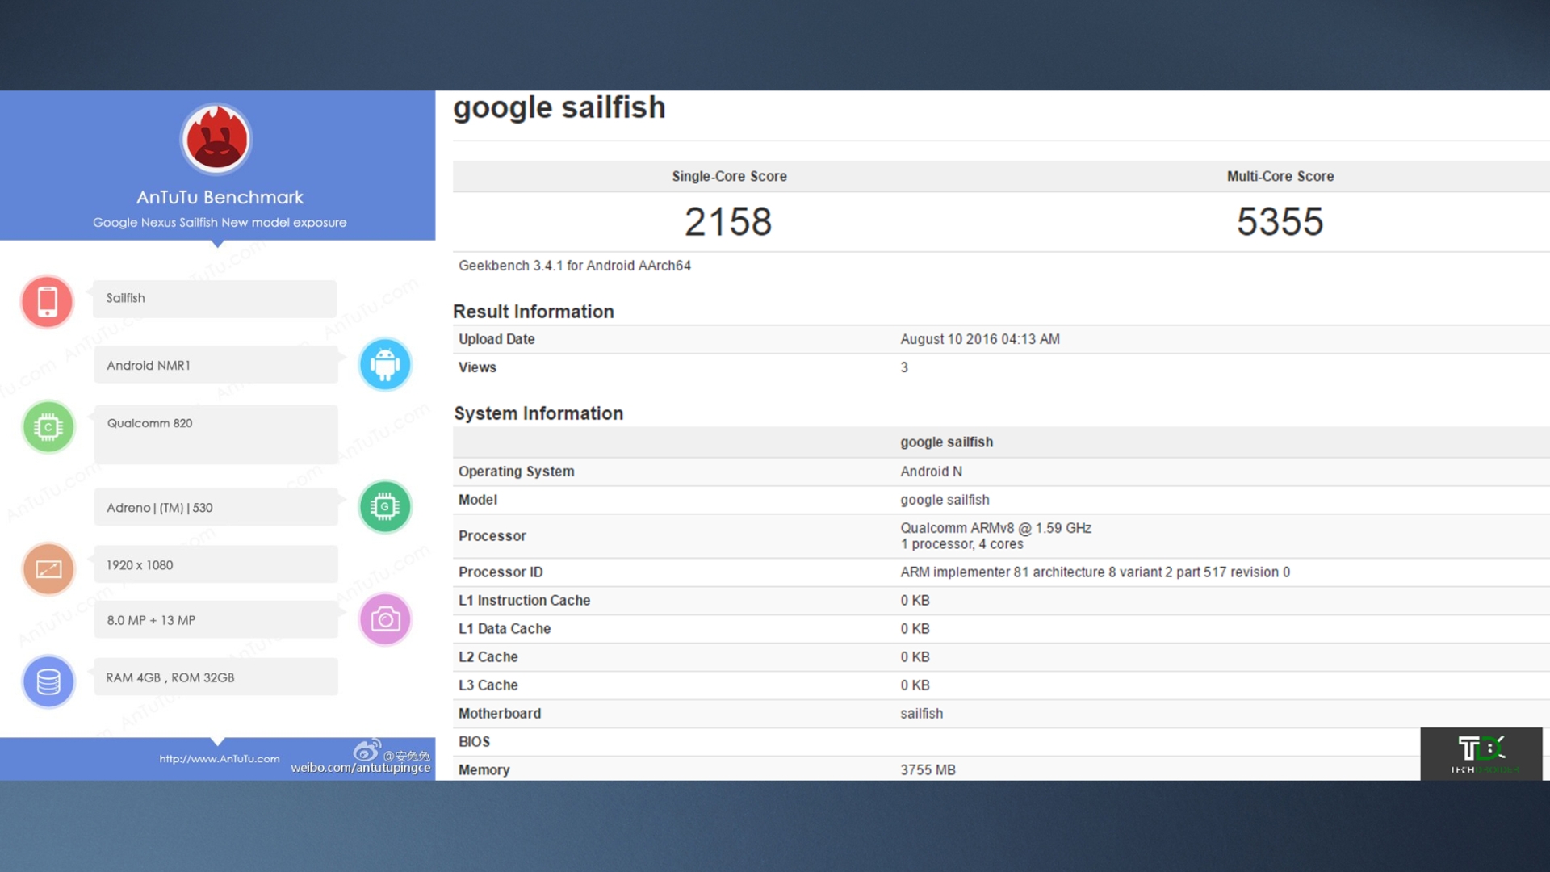
Task: Click the google sailfish page heading
Action: 559,107
